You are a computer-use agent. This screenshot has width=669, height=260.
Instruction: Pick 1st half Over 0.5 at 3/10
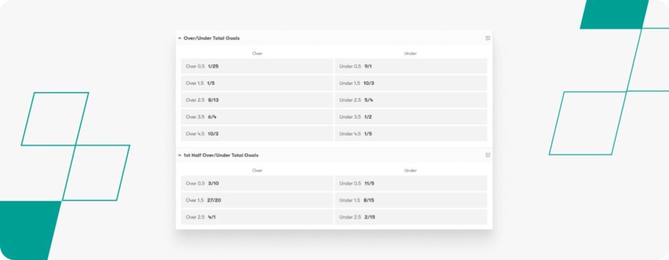click(257, 183)
